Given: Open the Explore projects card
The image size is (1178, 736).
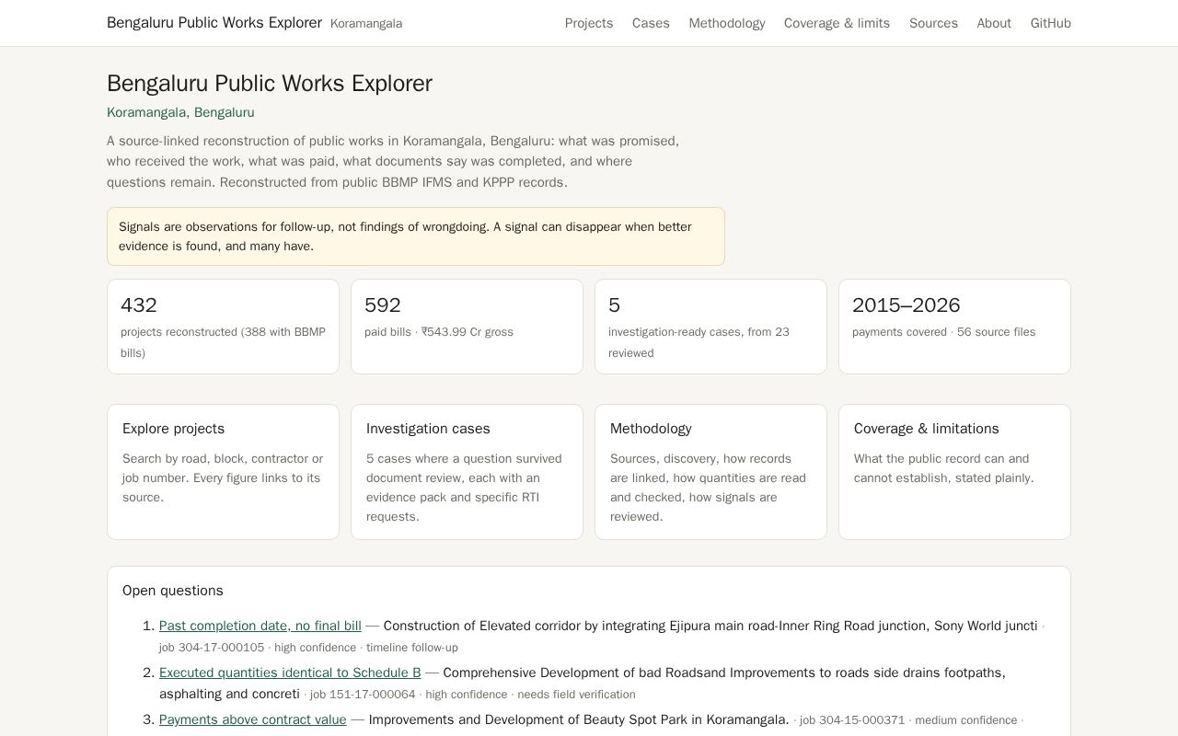Looking at the screenshot, I should click(x=223, y=472).
